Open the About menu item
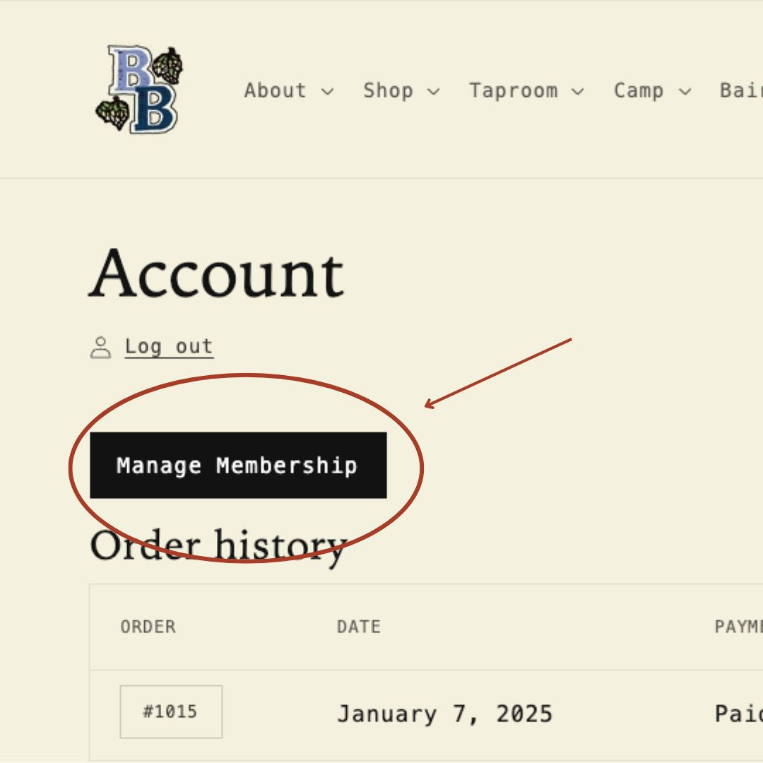Screen dimensions: 763x763 click(x=276, y=91)
